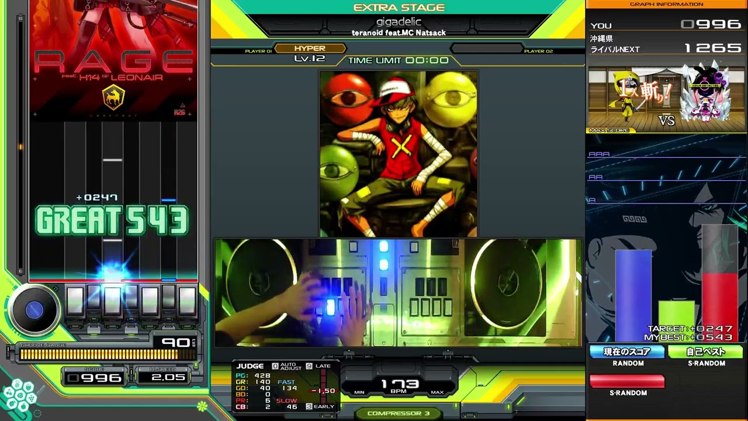This screenshot has width=748, height=421.
Task: Click the GRAPH INFORMATION header
Action: click(x=666, y=5)
